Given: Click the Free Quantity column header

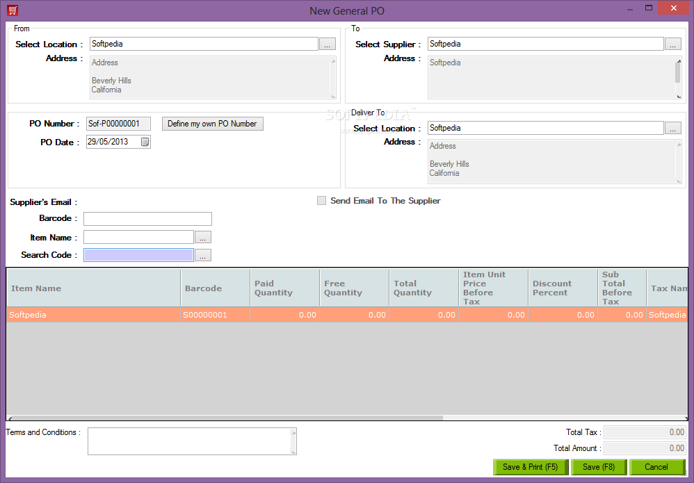Looking at the screenshot, I should (x=354, y=288).
